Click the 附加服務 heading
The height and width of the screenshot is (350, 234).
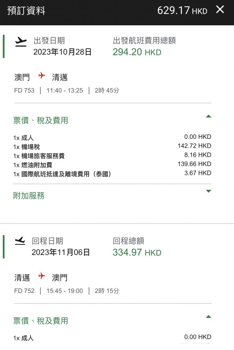(x=29, y=196)
